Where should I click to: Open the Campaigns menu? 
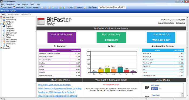10,5
